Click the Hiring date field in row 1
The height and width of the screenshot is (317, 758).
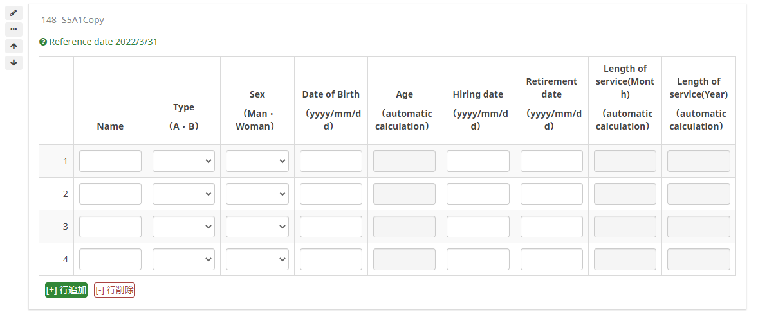[x=477, y=161]
